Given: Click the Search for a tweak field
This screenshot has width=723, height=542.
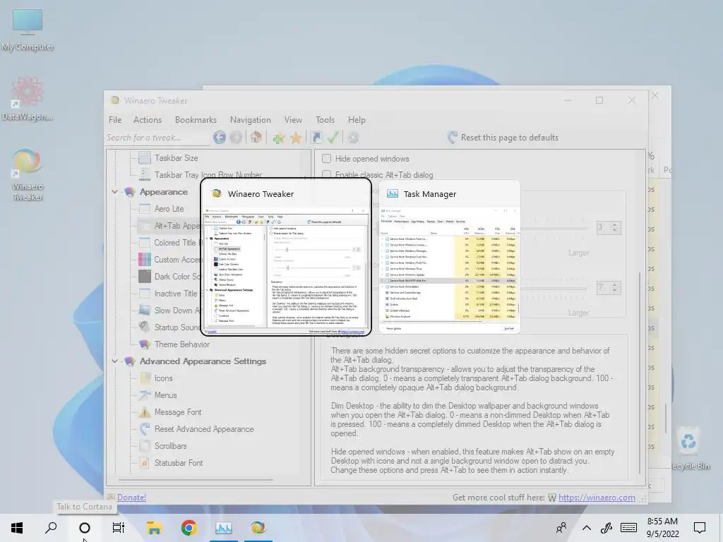Looking at the screenshot, I should (x=157, y=138).
